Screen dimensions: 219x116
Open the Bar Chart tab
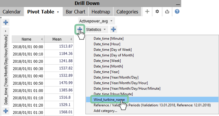pyautogui.click(x=76, y=12)
